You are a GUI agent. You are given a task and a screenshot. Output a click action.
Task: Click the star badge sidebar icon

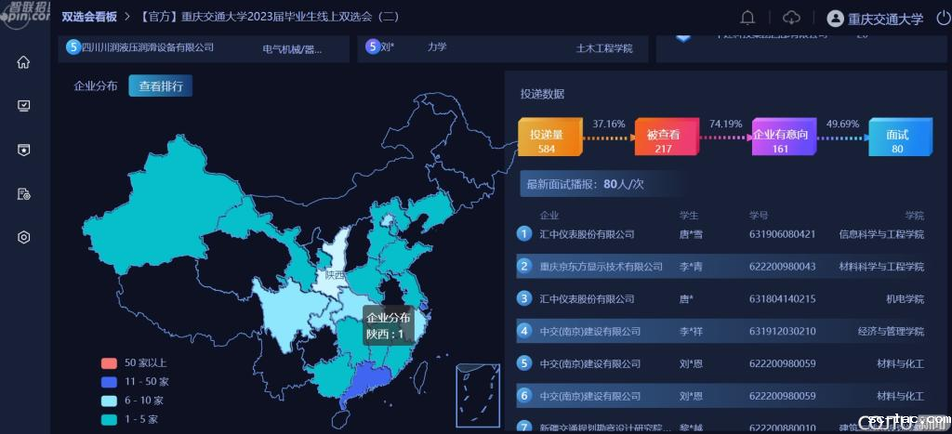(24, 150)
